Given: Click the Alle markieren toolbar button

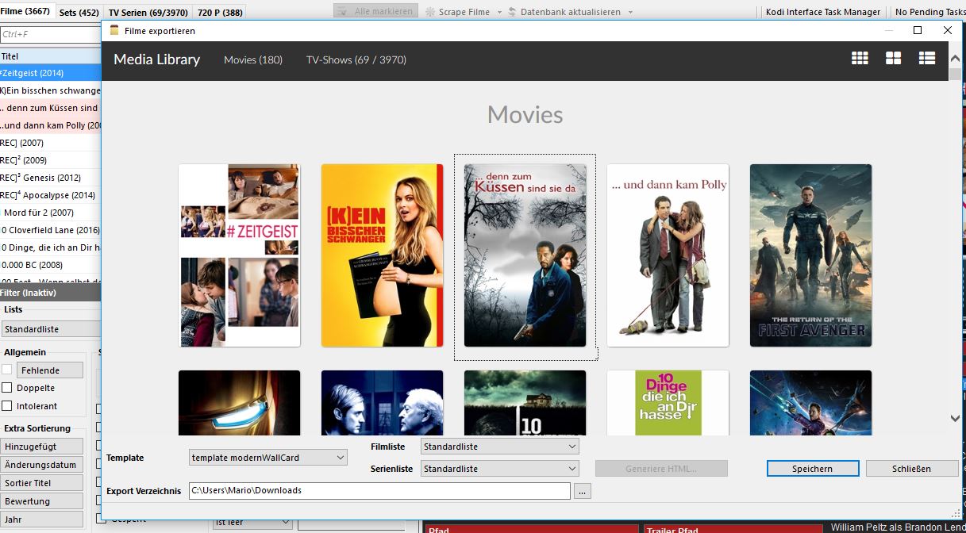Looking at the screenshot, I should click(375, 11).
